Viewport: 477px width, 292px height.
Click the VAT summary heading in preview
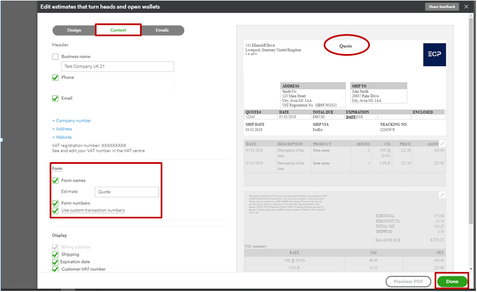256,246
